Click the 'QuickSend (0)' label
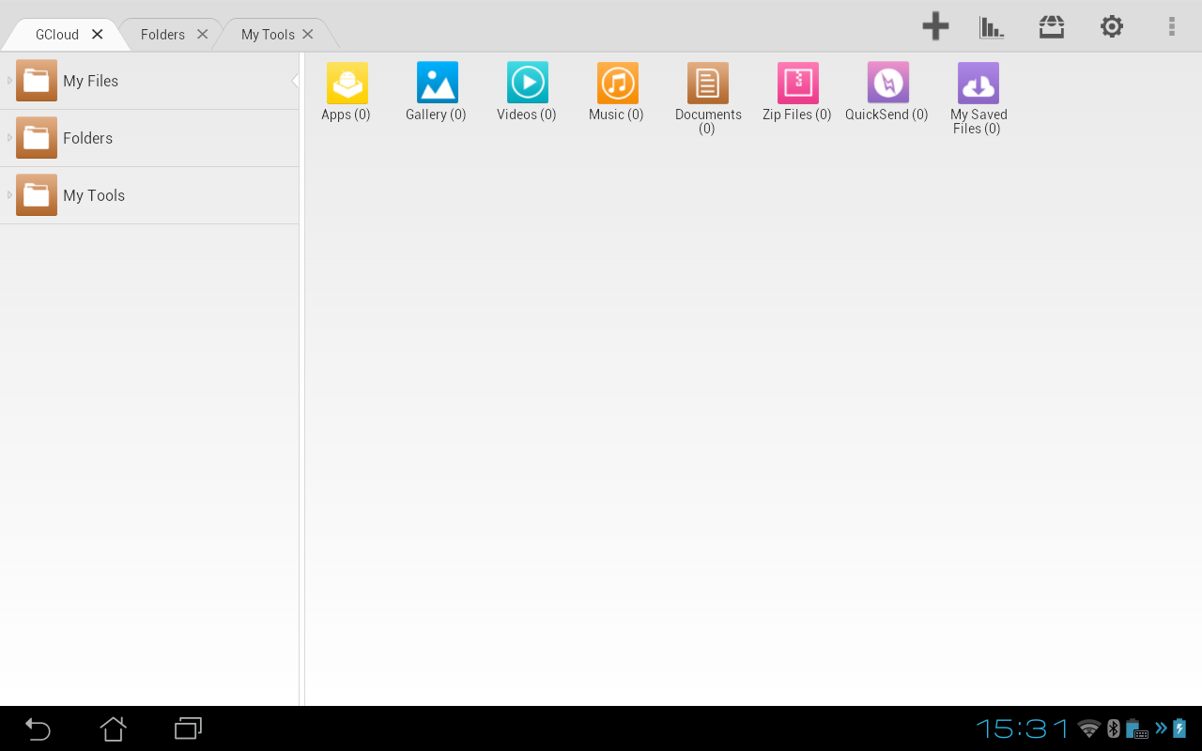Viewport: 1202px width, 751px height. pyautogui.click(x=886, y=115)
